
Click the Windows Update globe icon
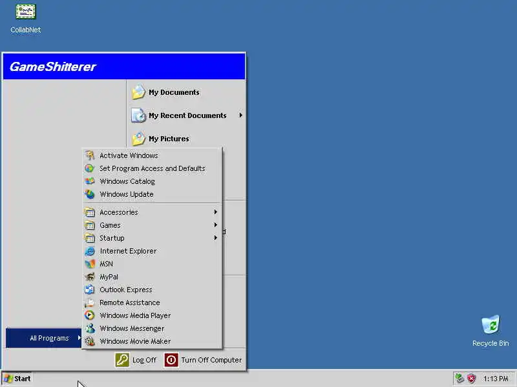click(90, 194)
